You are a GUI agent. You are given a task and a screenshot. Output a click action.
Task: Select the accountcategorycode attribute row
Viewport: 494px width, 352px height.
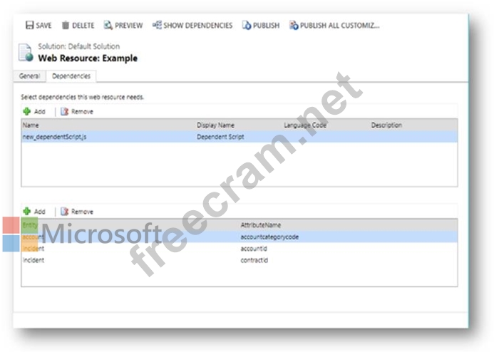pos(269,237)
